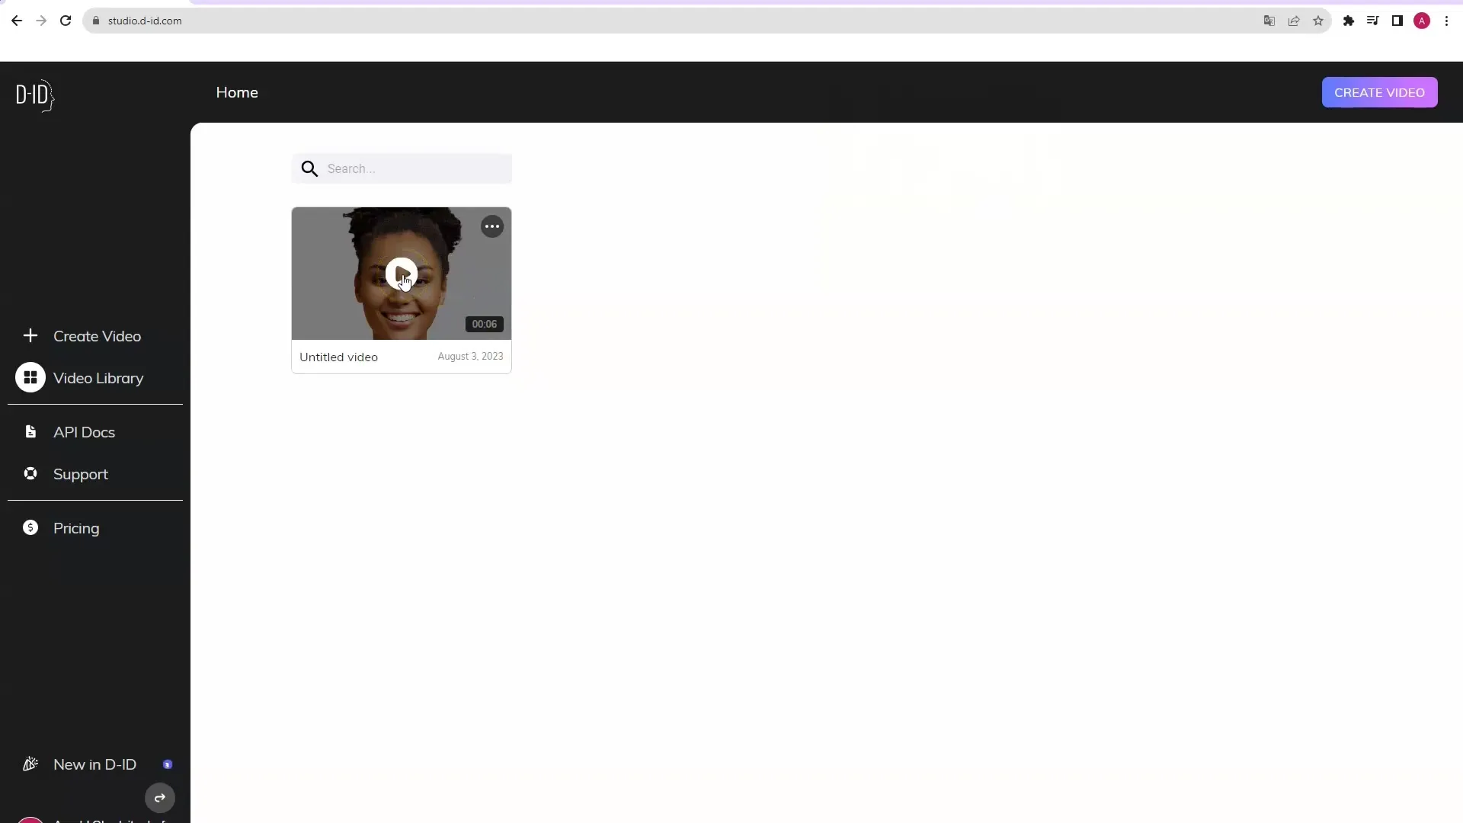Click the Search input field
Screen dimensions: 1463x823
401,168
